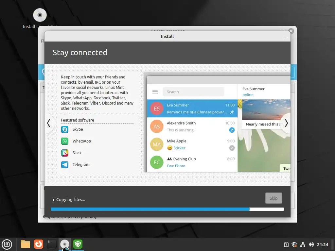Click the AS avatar for Alexandra Smith
Viewport: 335px width, 251px height.
point(157,126)
